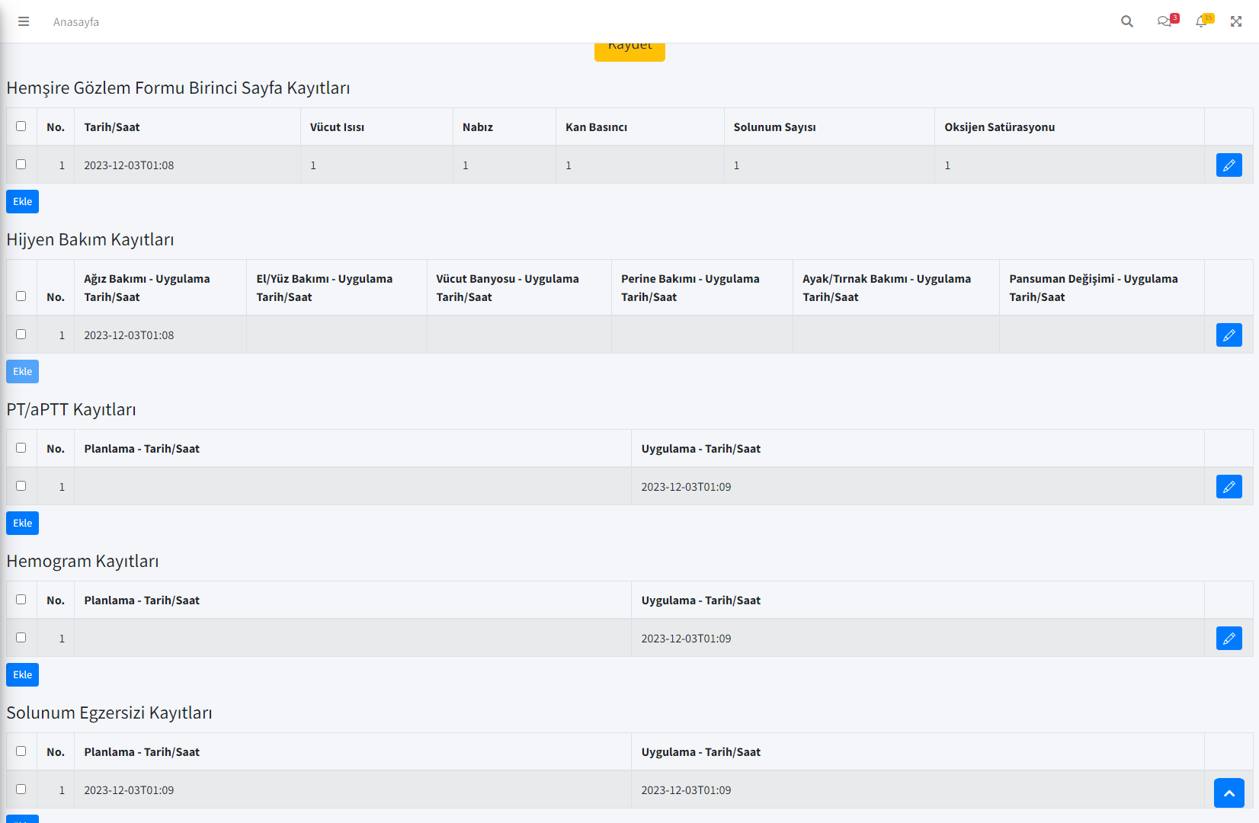The image size is (1259, 823).
Task: Go to the Anasayfa link
Action: click(x=76, y=21)
